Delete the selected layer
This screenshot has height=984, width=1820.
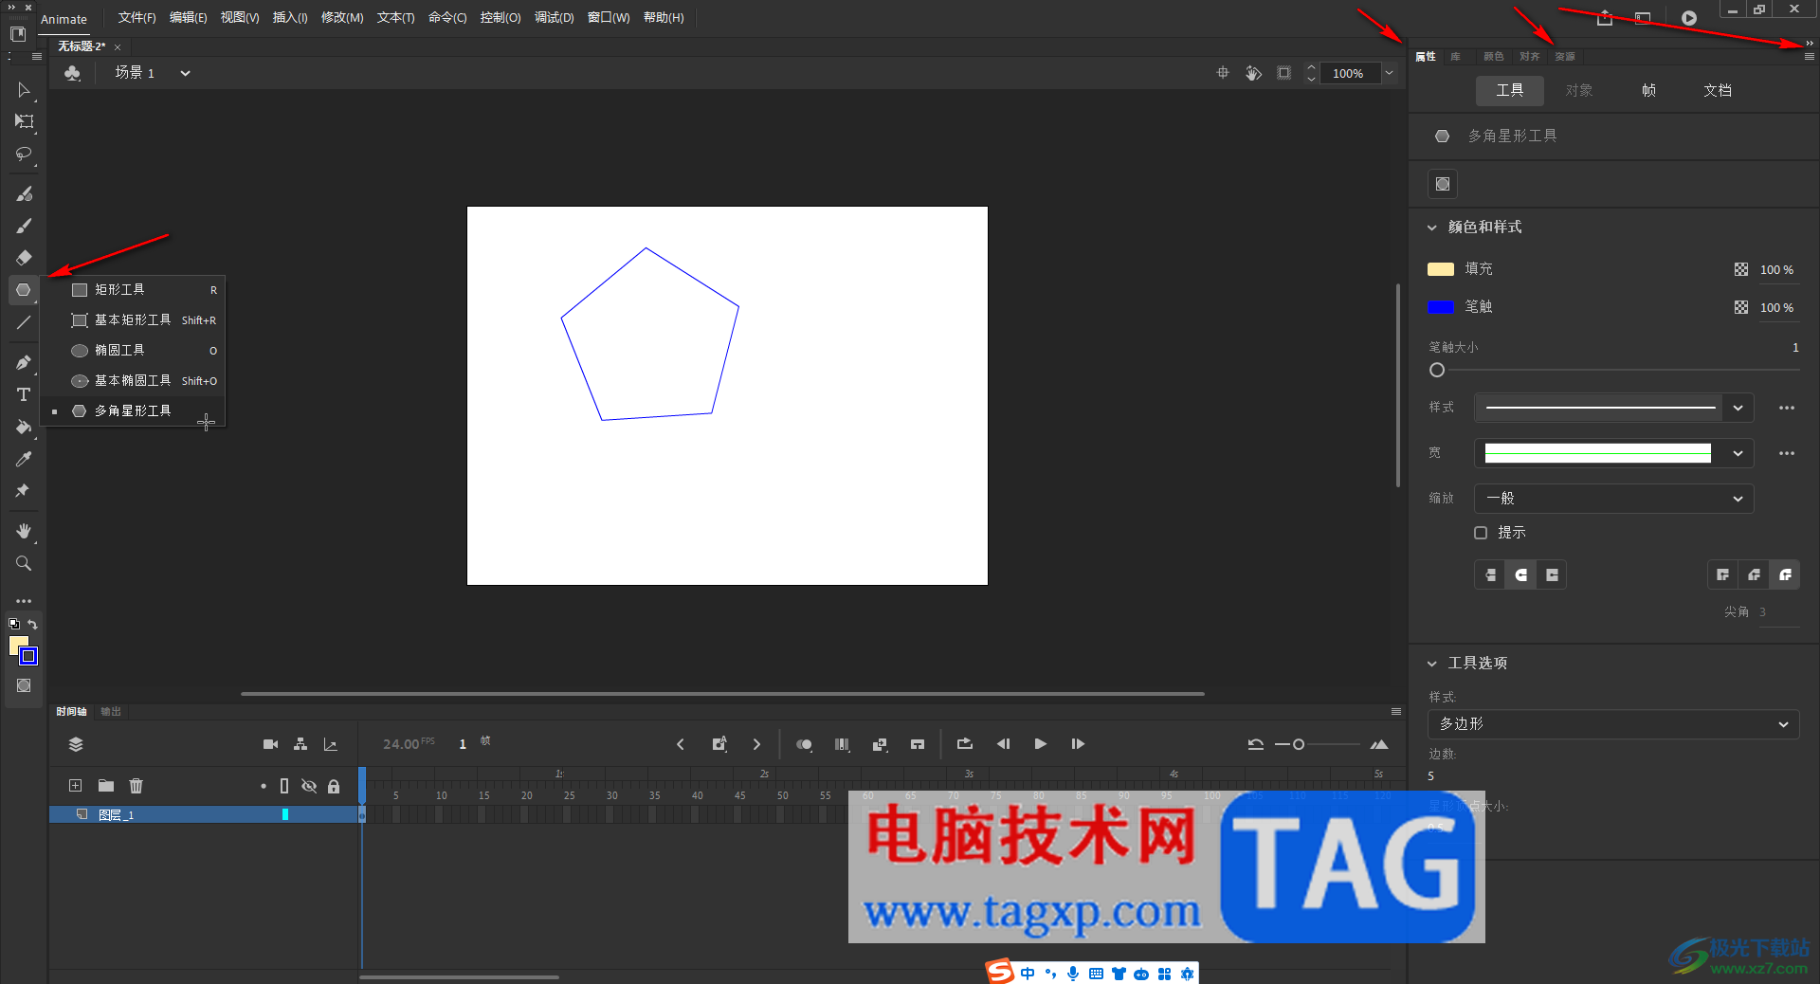pyautogui.click(x=136, y=786)
